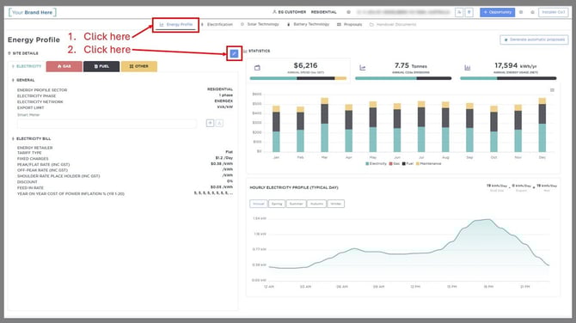Click the $0.38 /kWh peak rate value
The width and height of the screenshot is (576, 323).
pos(222,164)
